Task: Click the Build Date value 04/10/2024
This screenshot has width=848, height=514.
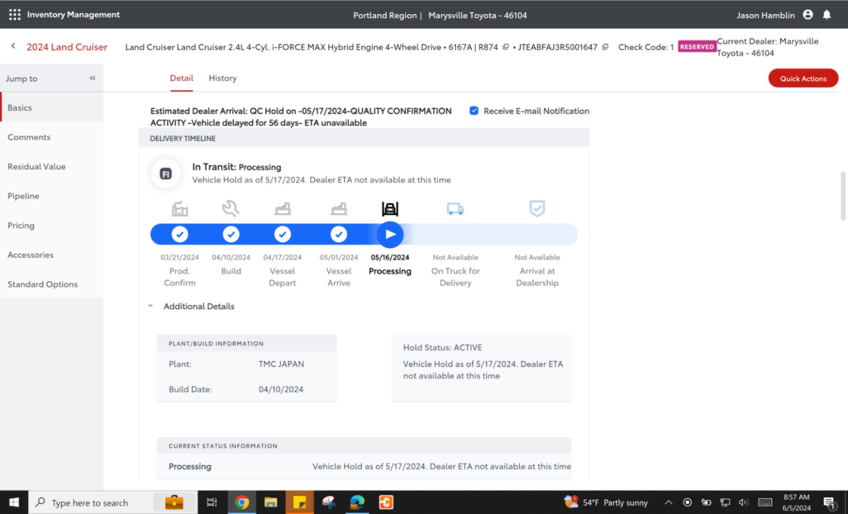Action: (281, 389)
